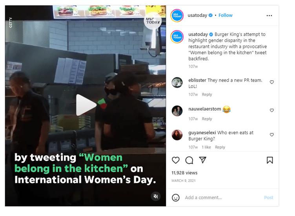Screen dimensions: 295x216
Task: Like eblisster's comment
Action: (272, 82)
